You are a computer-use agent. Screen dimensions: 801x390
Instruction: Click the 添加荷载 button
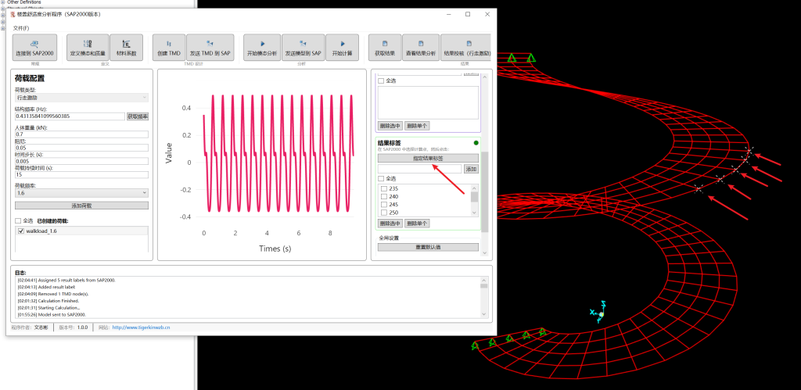[x=81, y=205]
